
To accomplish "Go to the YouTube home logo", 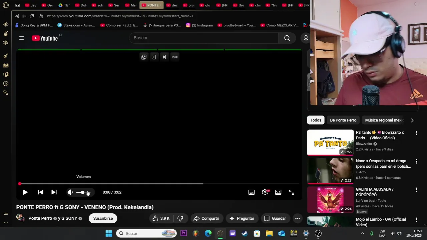I will [45, 38].
